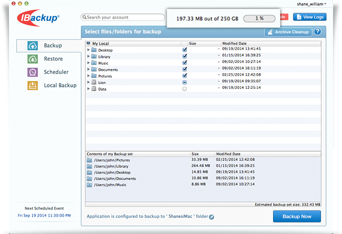
Task: Click the Music folder icon
Action: click(x=94, y=63)
